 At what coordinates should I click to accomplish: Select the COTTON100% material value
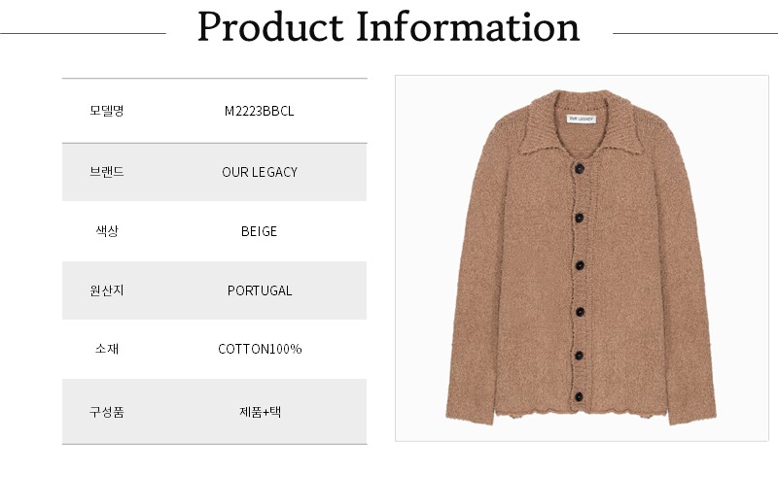click(x=259, y=349)
